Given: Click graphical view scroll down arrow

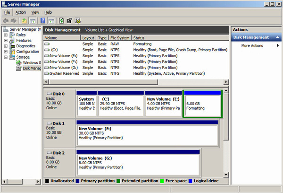Looking at the screenshot, I should [x=226, y=175].
